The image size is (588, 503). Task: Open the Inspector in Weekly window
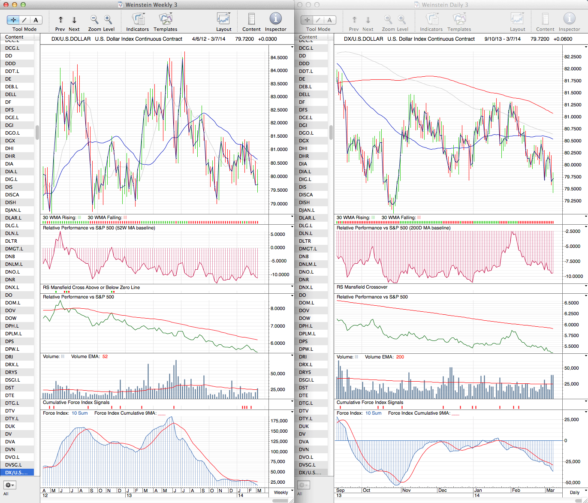click(275, 19)
